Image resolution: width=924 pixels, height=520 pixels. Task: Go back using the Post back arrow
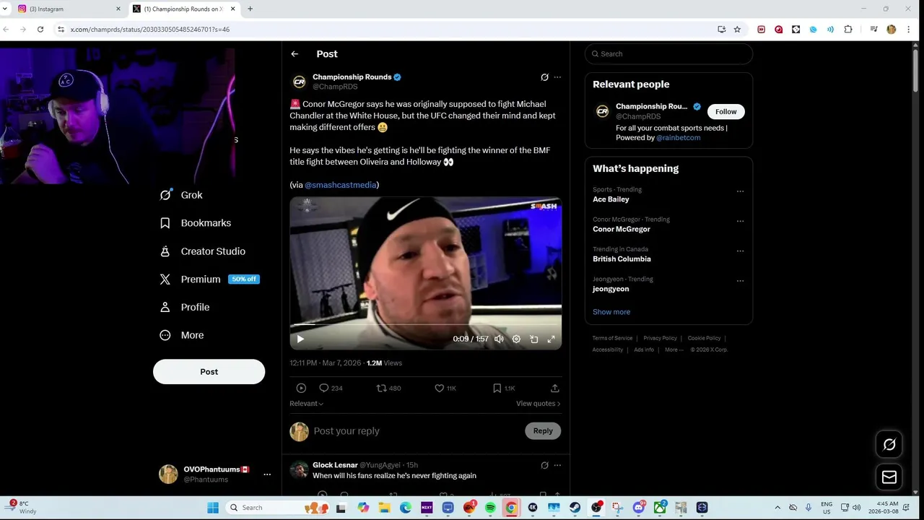pyautogui.click(x=295, y=54)
